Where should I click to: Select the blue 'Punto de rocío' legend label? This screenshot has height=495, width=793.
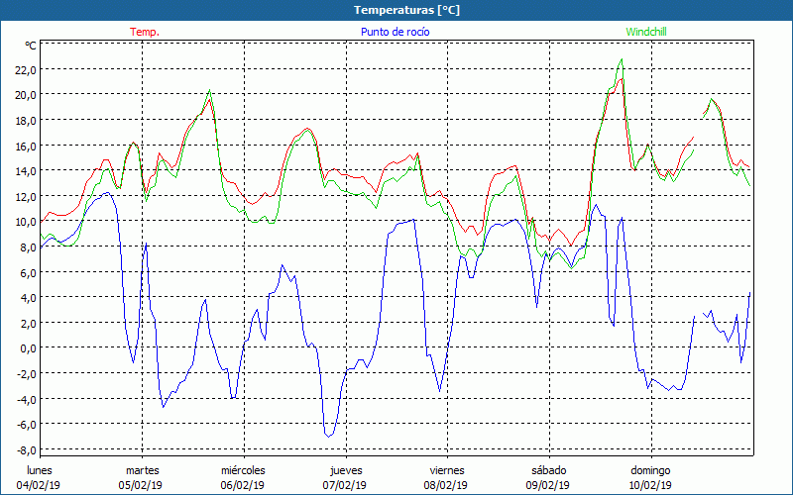(395, 32)
